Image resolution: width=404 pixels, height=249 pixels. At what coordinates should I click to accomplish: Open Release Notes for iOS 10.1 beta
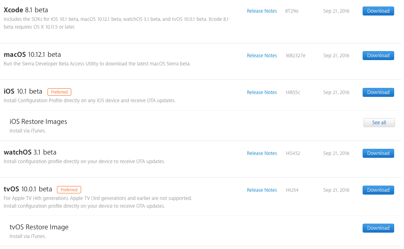click(262, 92)
